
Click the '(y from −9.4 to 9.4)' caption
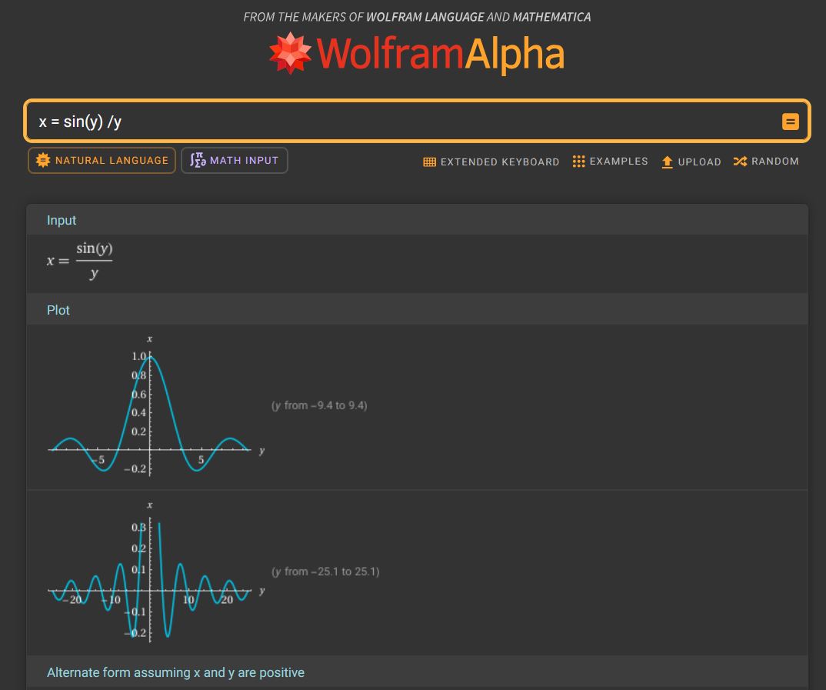319,405
